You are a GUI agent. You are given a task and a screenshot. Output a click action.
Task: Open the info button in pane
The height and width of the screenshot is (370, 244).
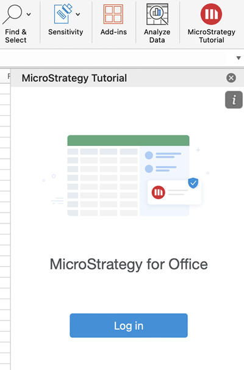pyautogui.click(x=234, y=100)
